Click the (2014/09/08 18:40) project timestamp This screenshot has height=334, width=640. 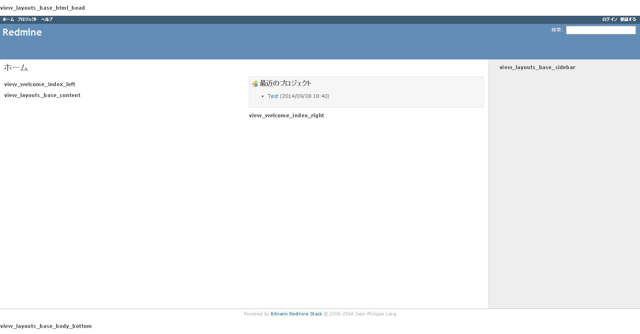[x=305, y=96]
